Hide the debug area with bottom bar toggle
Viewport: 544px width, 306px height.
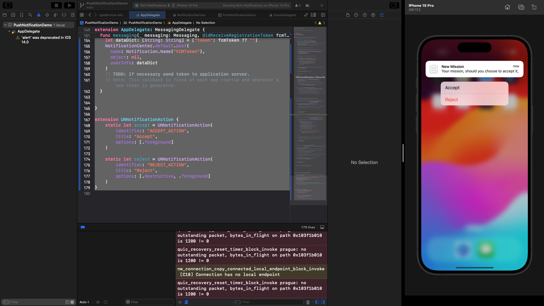tap(322, 227)
